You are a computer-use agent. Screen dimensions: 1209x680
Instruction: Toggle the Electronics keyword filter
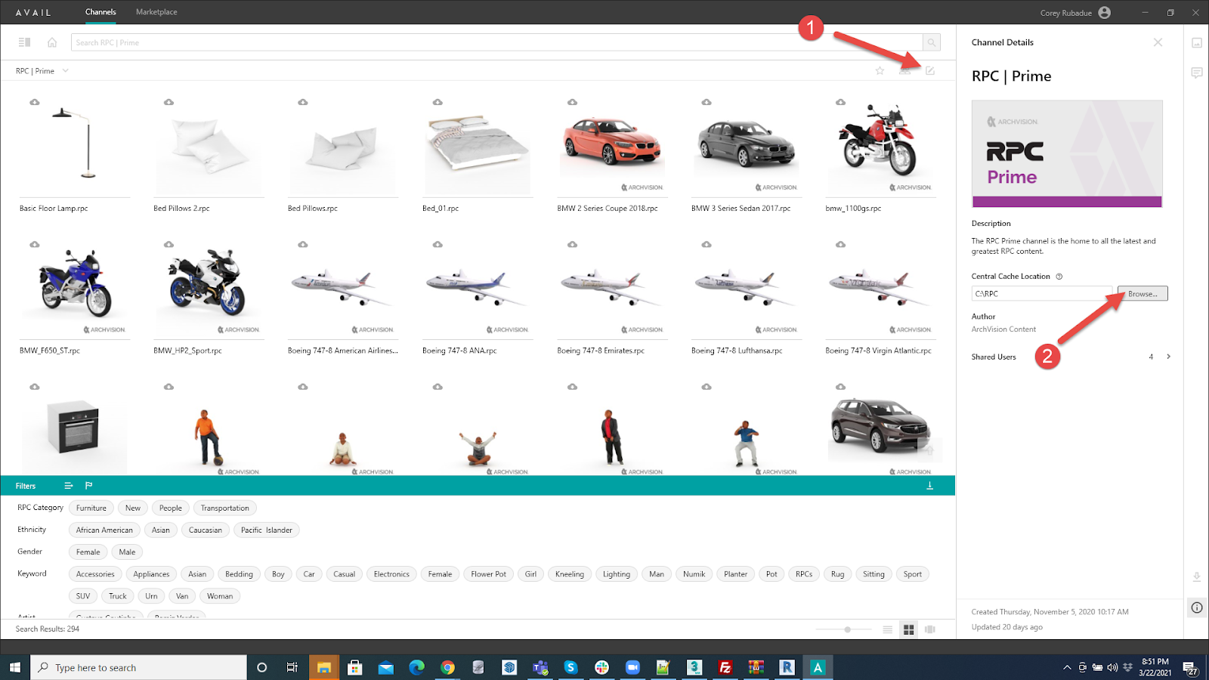(391, 573)
